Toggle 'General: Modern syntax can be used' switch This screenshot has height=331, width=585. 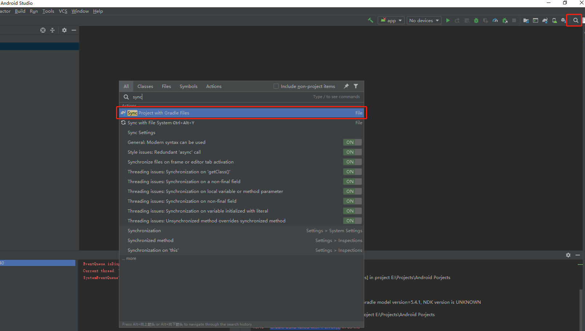(352, 142)
